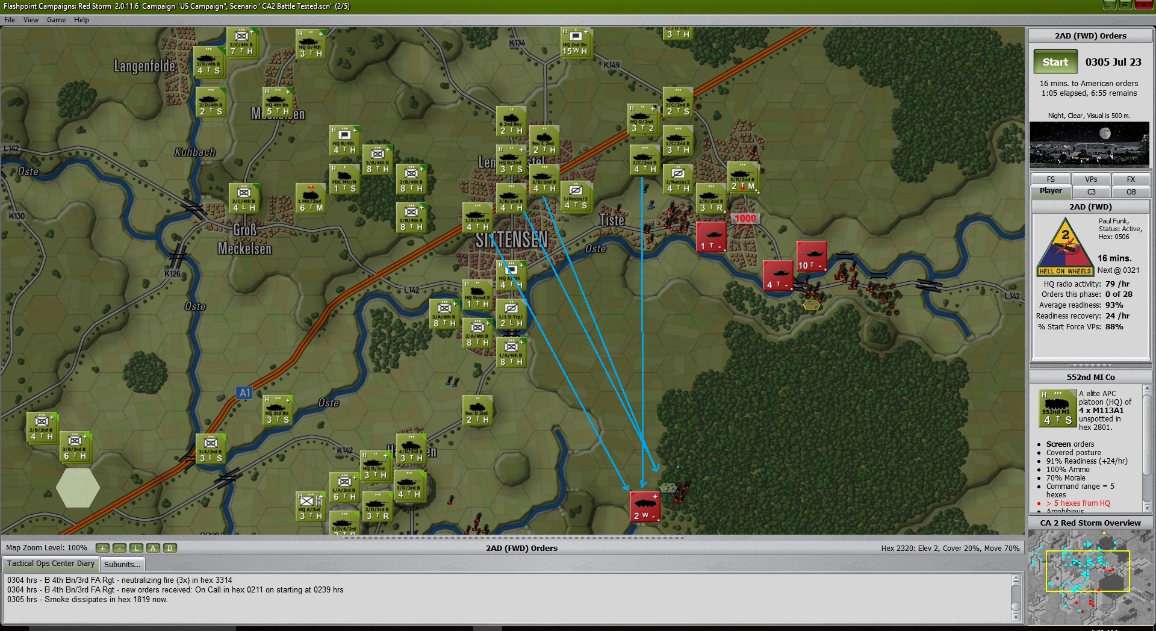Click the '> 5 hexes from HQ' warning text
This screenshot has height=631, width=1156.
tap(1078, 503)
